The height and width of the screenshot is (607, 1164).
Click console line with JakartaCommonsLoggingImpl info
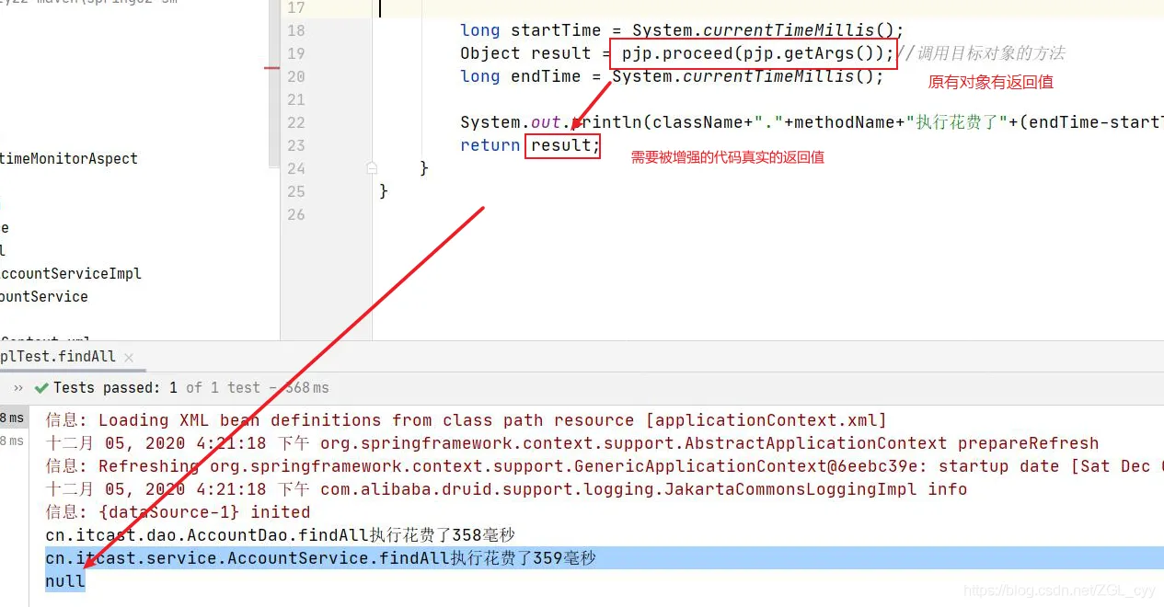click(506, 489)
